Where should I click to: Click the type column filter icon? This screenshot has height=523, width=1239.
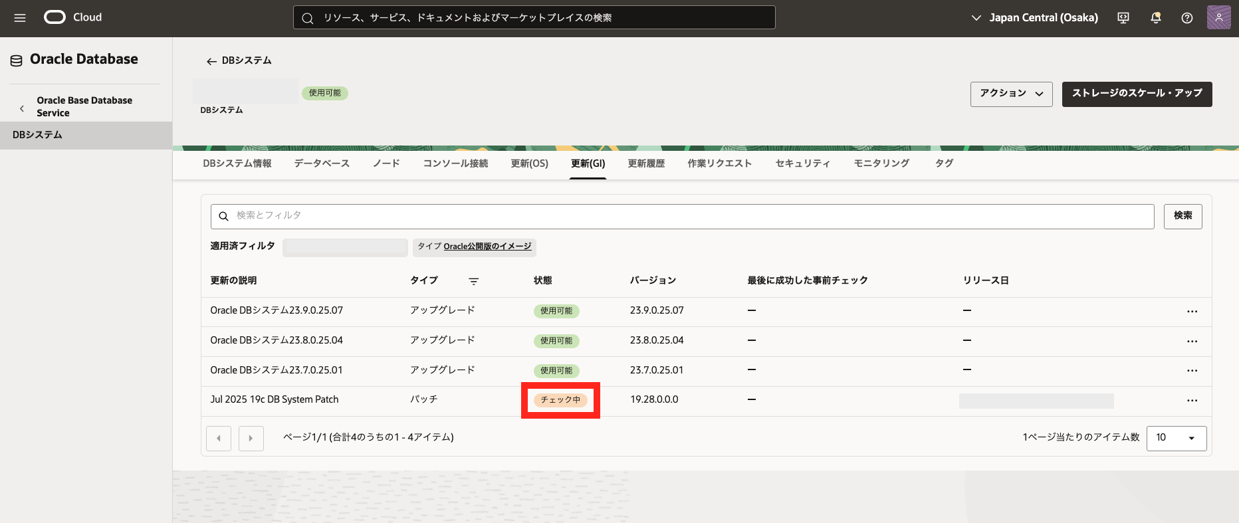click(473, 281)
